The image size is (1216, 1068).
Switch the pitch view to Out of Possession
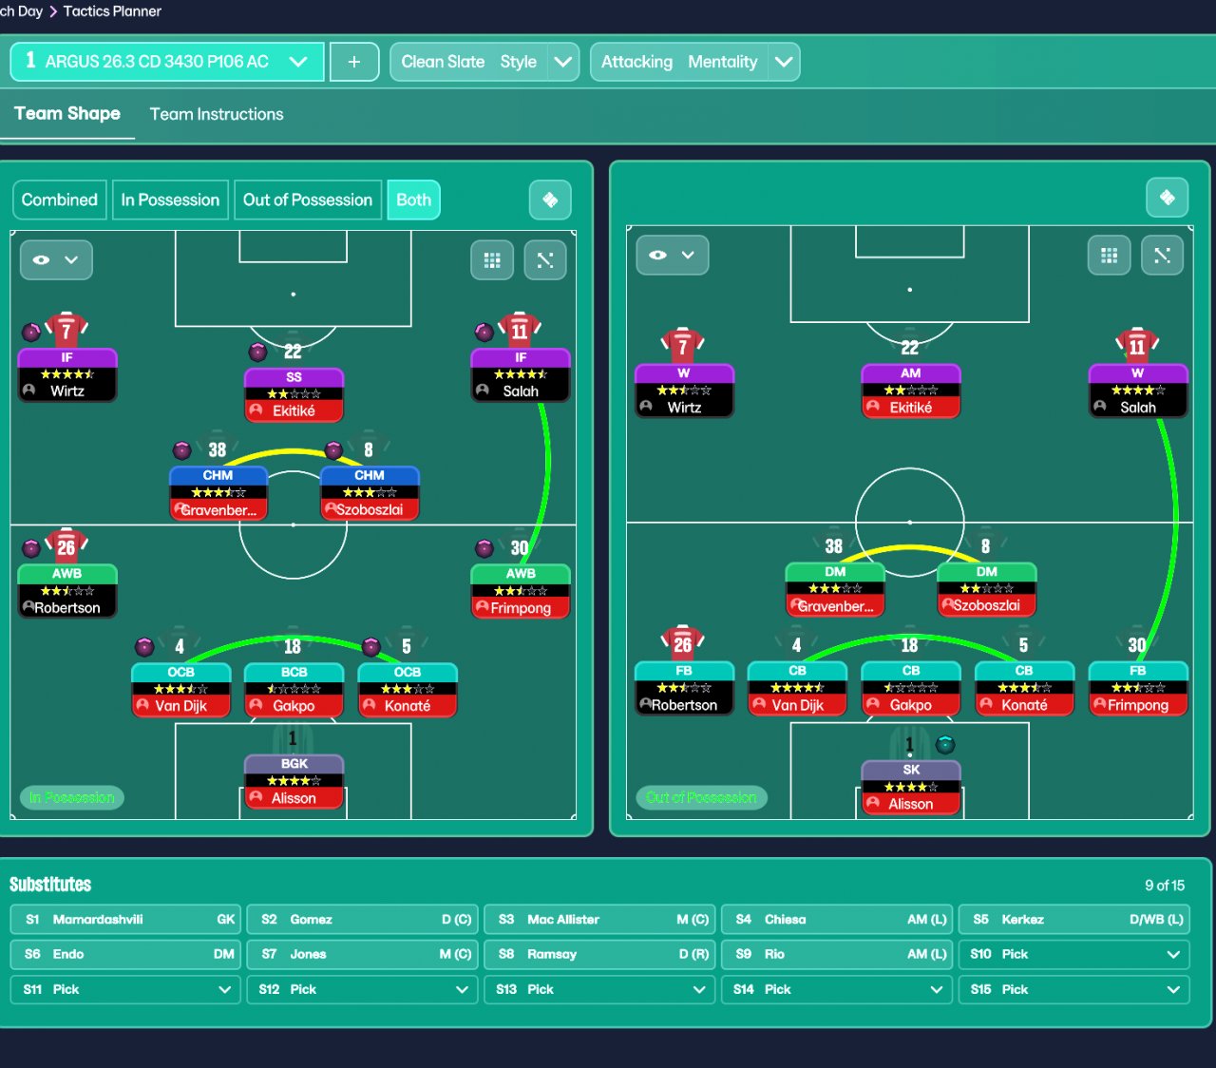308,200
